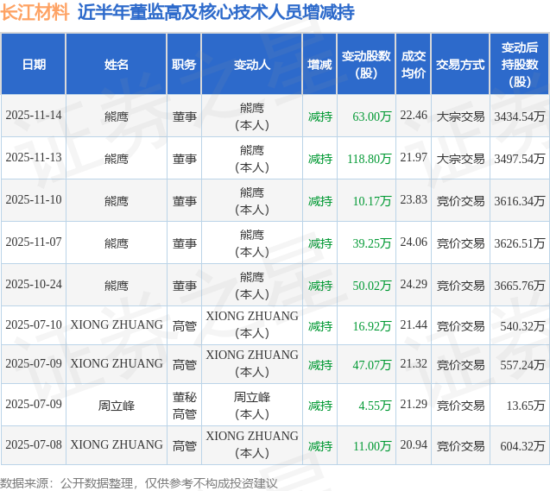Click 董事 in the 2025-11-13 row
This screenshot has width=550, height=491.
(x=184, y=159)
